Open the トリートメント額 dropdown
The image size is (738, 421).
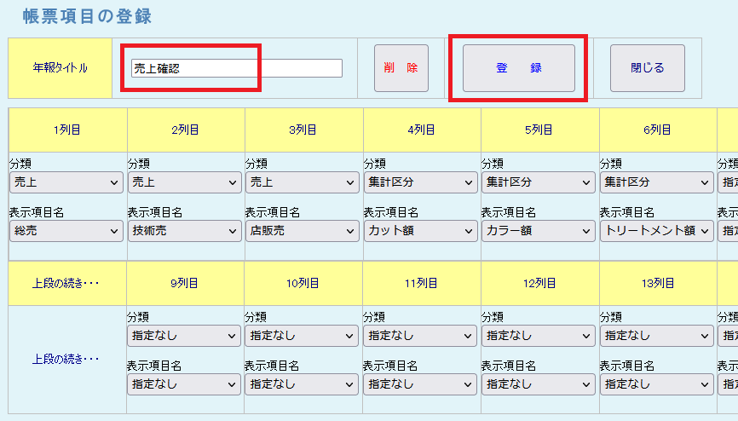coord(657,230)
